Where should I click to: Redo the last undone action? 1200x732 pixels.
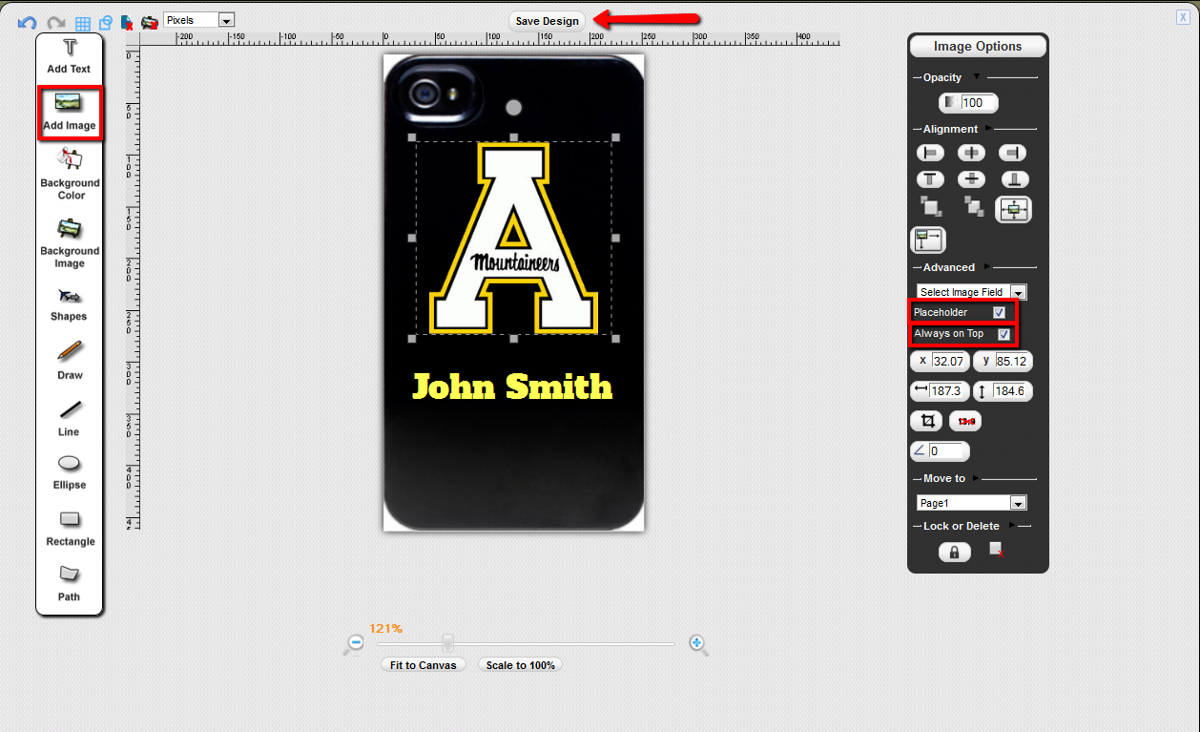[56, 22]
